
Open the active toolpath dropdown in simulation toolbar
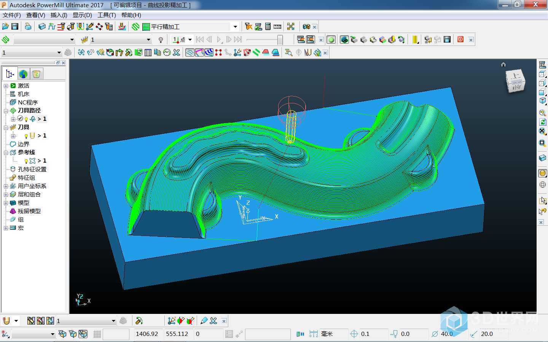[x=72, y=40]
